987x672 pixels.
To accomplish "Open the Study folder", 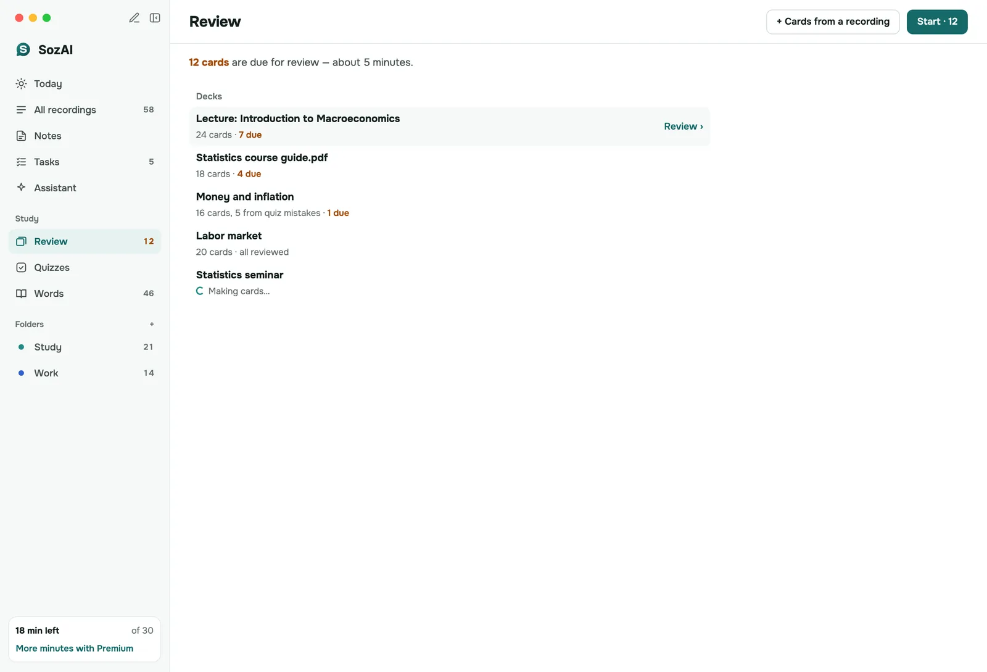I will point(85,347).
